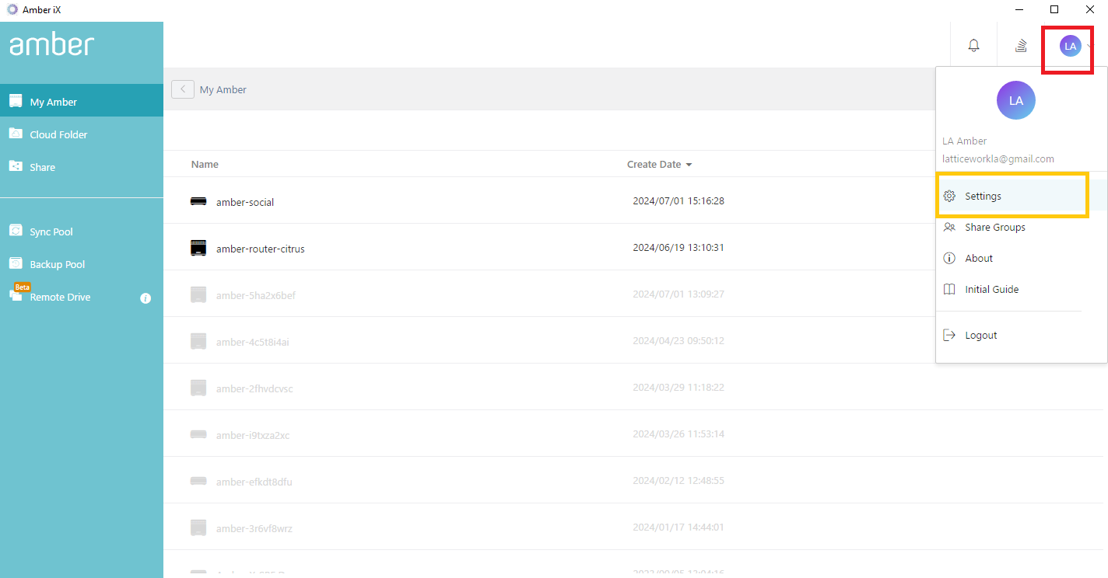The image size is (1108, 578).
Task: Select the amber-5ha2x6bef device name
Action: [256, 295]
